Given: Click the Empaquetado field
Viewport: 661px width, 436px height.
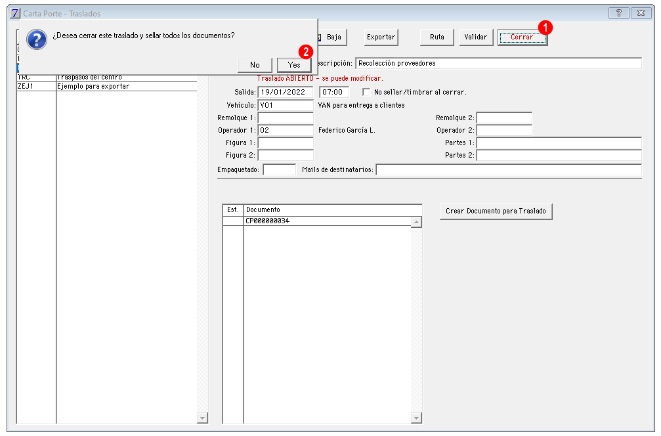Looking at the screenshot, I should point(279,169).
